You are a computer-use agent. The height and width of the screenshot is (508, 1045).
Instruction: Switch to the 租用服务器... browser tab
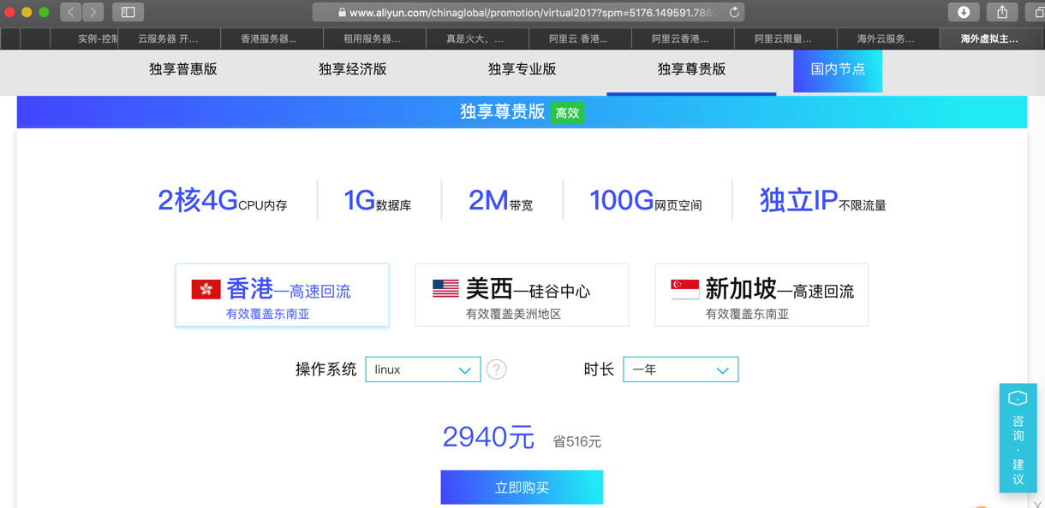pyautogui.click(x=374, y=38)
